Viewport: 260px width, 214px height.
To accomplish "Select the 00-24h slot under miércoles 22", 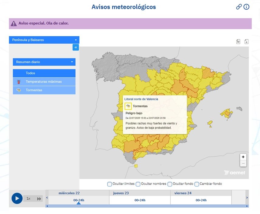I will point(79,200).
